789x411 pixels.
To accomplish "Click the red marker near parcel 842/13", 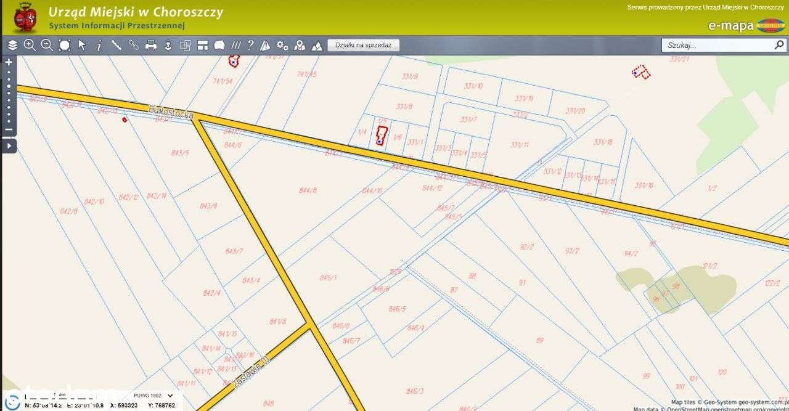I will click(x=125, y=120).
